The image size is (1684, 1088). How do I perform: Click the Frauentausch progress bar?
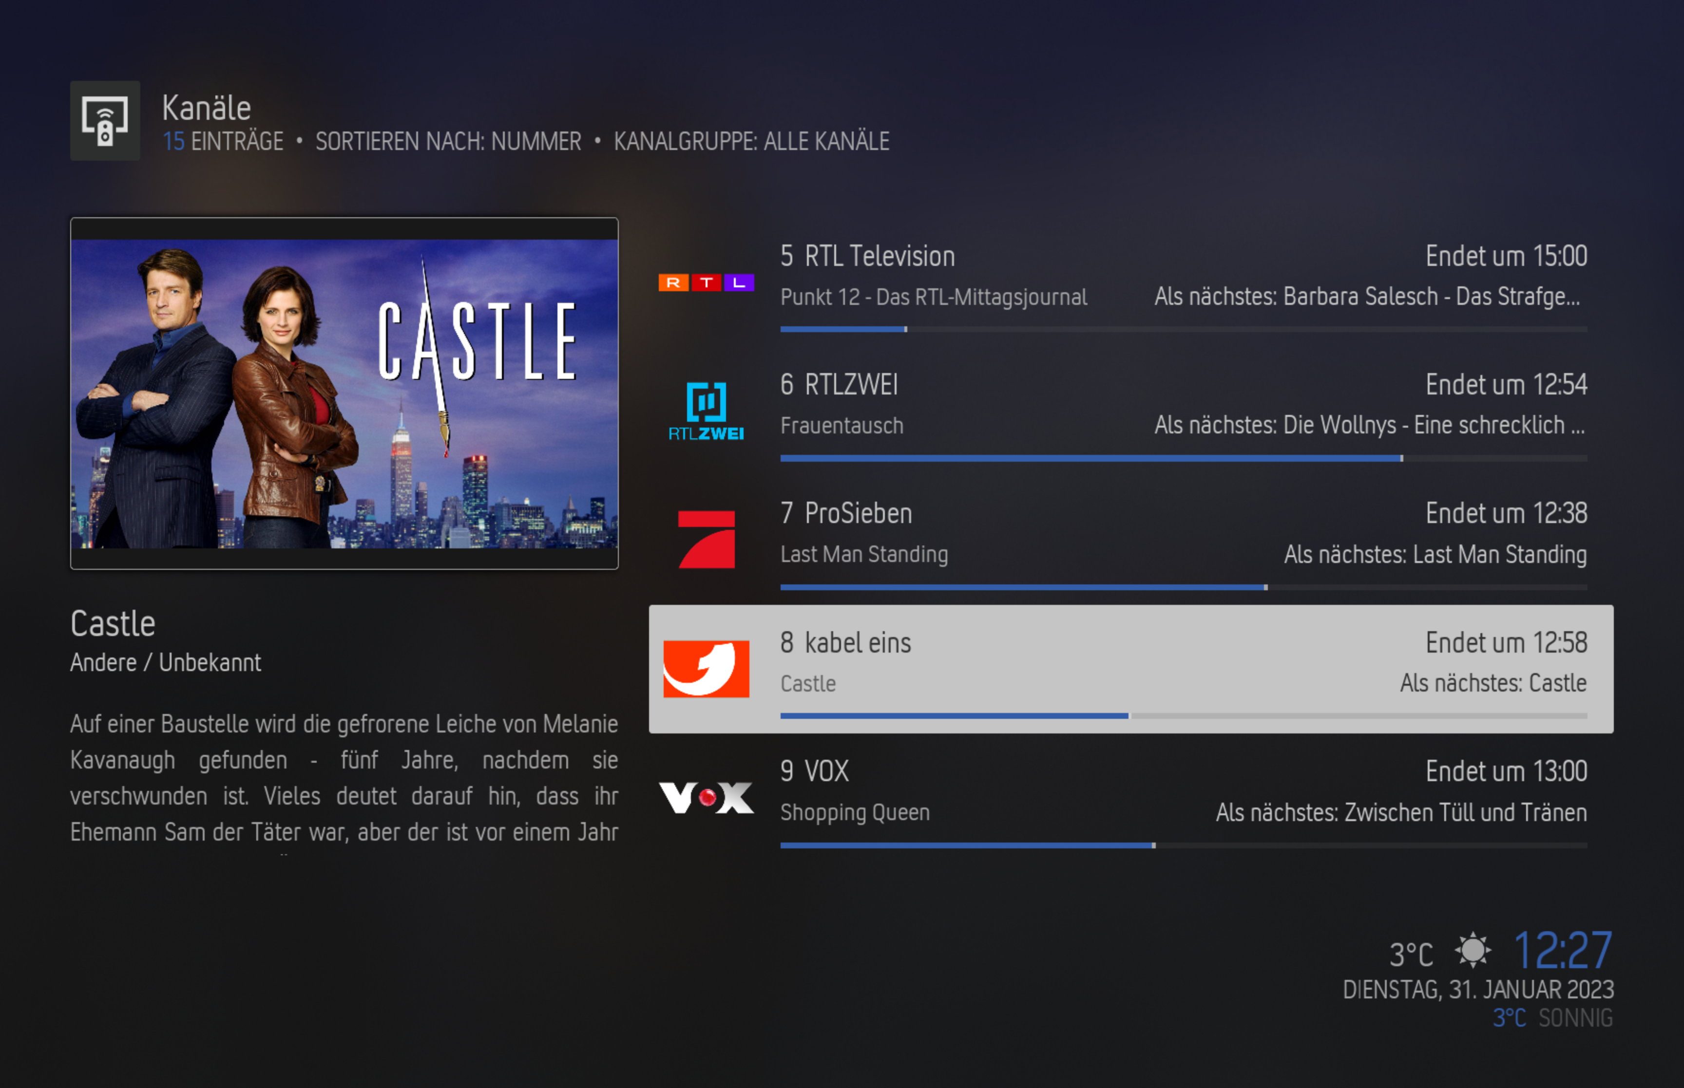tap(1184, 458)
